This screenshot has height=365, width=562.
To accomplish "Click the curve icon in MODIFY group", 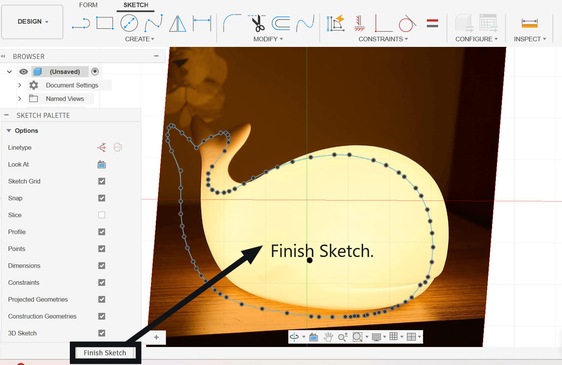I will pyautogui.click(x=305, y=23).
